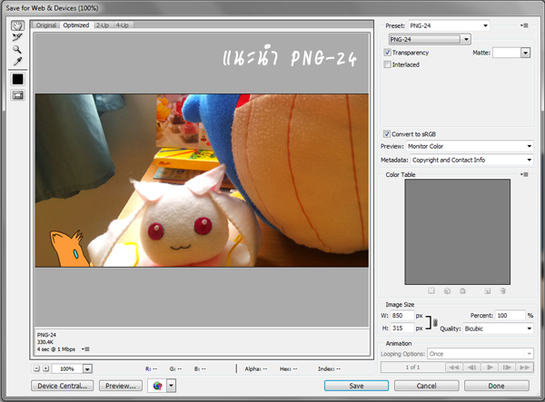Click map to transparent color icon
The image size is (545, 402).
click(431, 291)
